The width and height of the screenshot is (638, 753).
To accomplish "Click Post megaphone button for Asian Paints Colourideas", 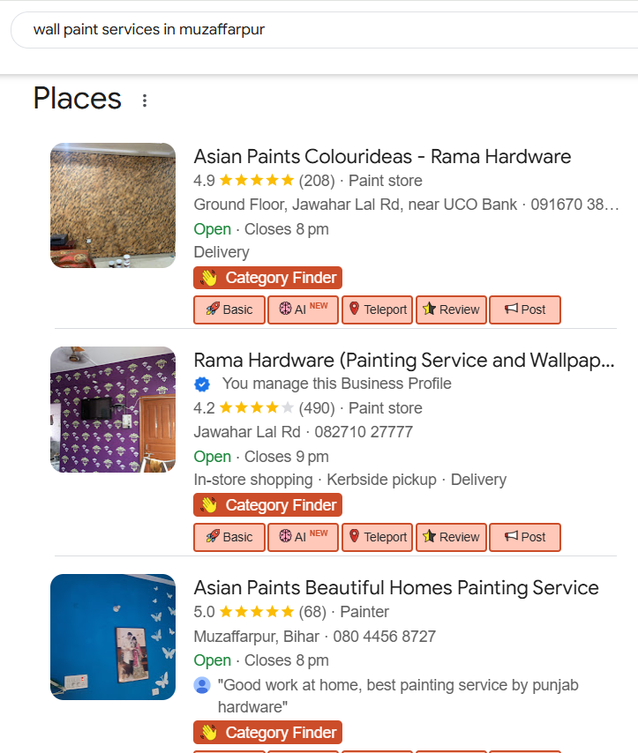I will [524, 309].
